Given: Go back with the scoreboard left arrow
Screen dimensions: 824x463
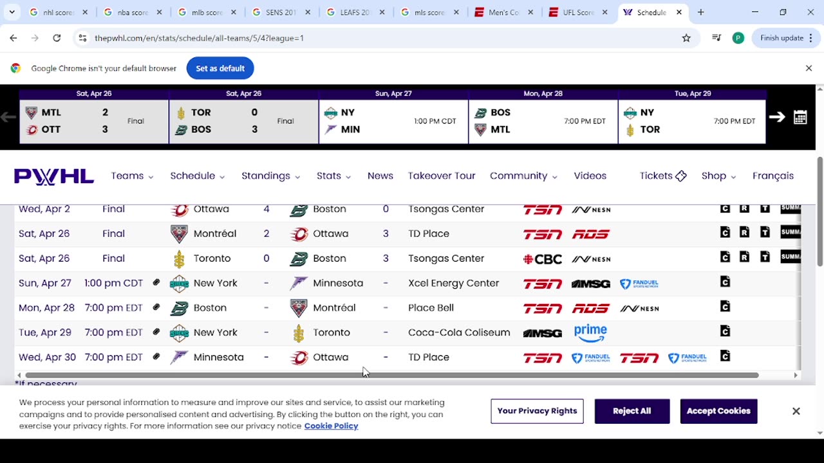Looking at the screenshot, I should 8,117.
